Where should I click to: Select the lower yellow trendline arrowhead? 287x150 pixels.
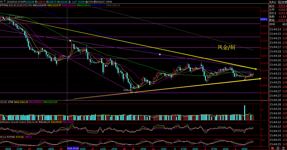coord(259,78)
